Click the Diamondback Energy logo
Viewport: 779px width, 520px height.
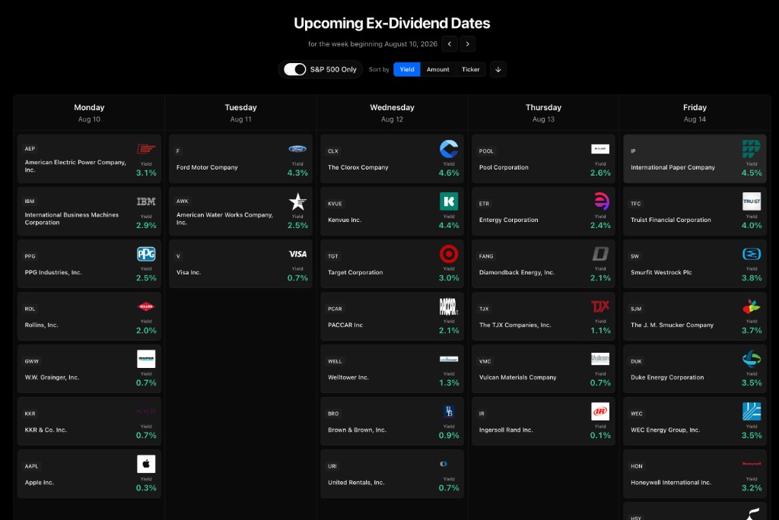(601, 254)
